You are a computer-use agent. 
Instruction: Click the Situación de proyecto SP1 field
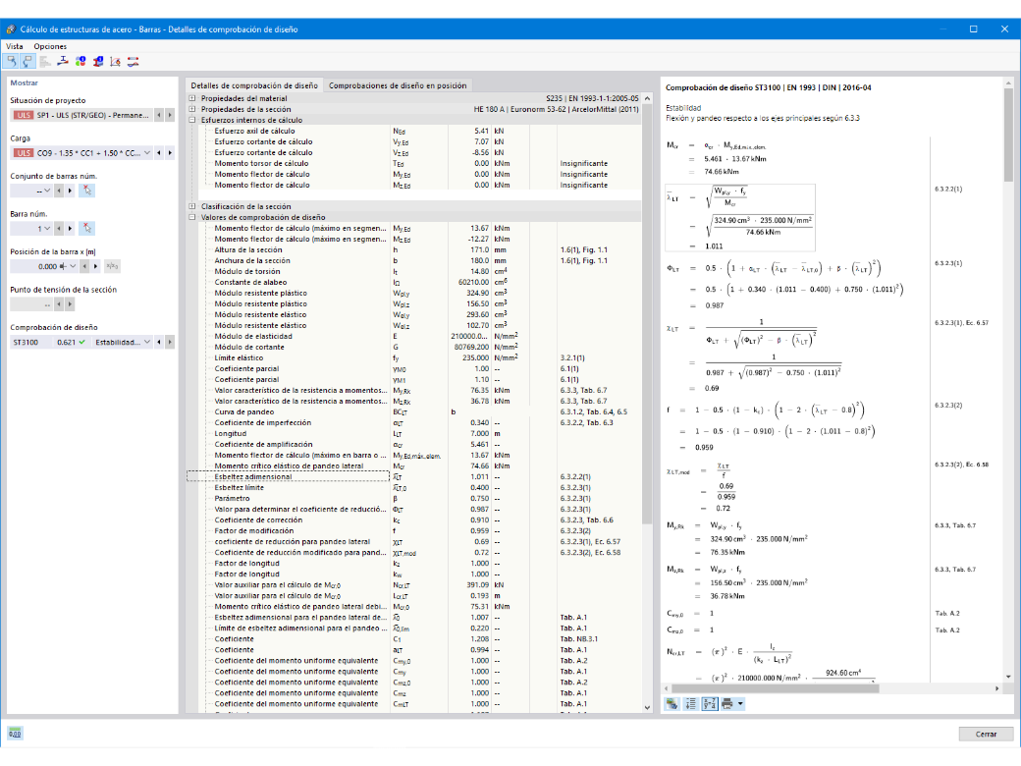click(81, 115)
